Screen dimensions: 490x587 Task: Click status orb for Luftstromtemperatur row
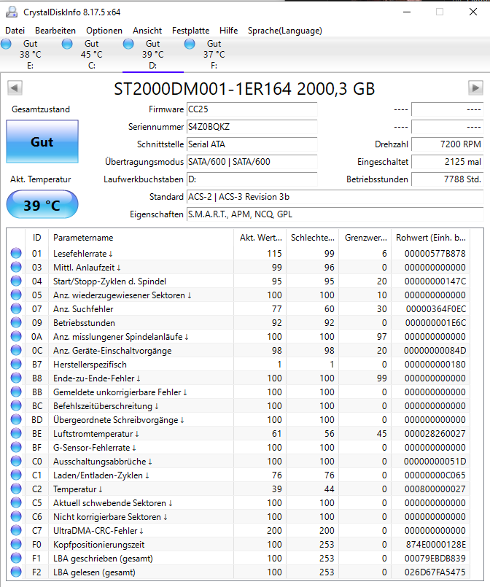tap(16, 434)
